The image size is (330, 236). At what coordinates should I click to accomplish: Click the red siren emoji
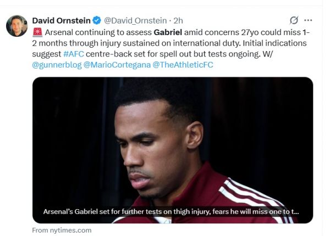coord(37,32)
